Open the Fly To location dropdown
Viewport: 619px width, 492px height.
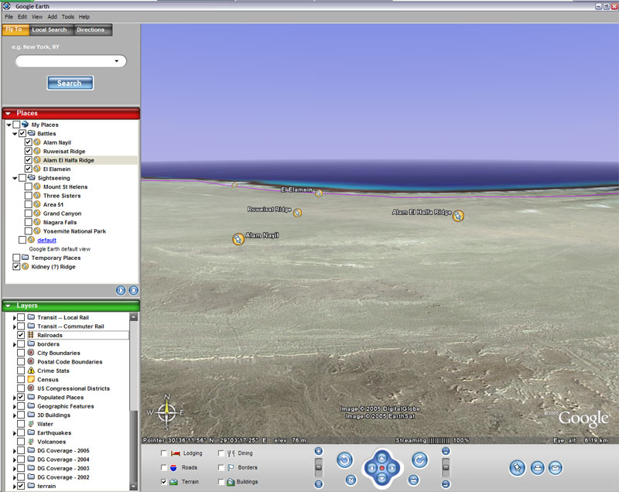[x=117, y=61]
